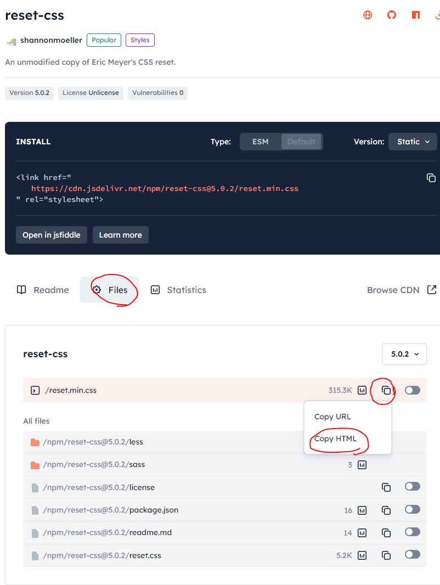Open the reset.css file link
This screenshot has height=585, width=440.
(x=102, y=556)
